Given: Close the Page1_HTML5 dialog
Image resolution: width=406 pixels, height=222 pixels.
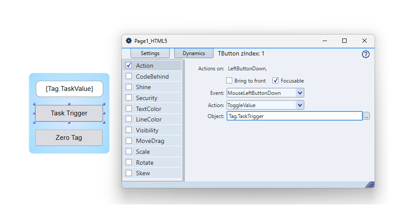Looking at the screenshot, I should 364,41.
